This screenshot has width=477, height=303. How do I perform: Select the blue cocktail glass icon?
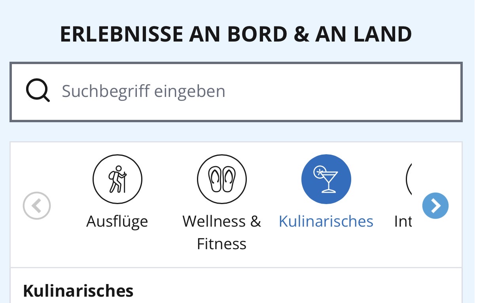(326, 179)
